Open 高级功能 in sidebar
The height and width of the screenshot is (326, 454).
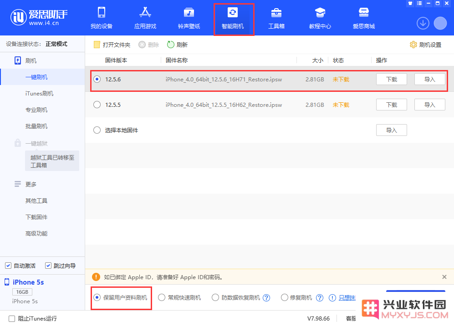(36, 234)
